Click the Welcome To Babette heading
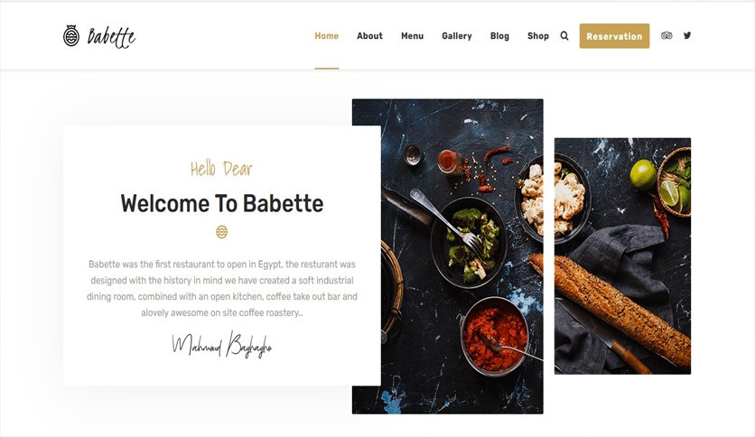 (222, 203)
